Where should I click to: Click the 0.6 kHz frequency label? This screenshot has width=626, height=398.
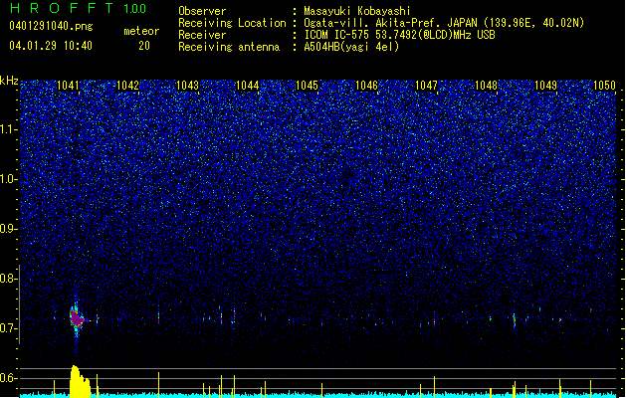click(9, 378)
